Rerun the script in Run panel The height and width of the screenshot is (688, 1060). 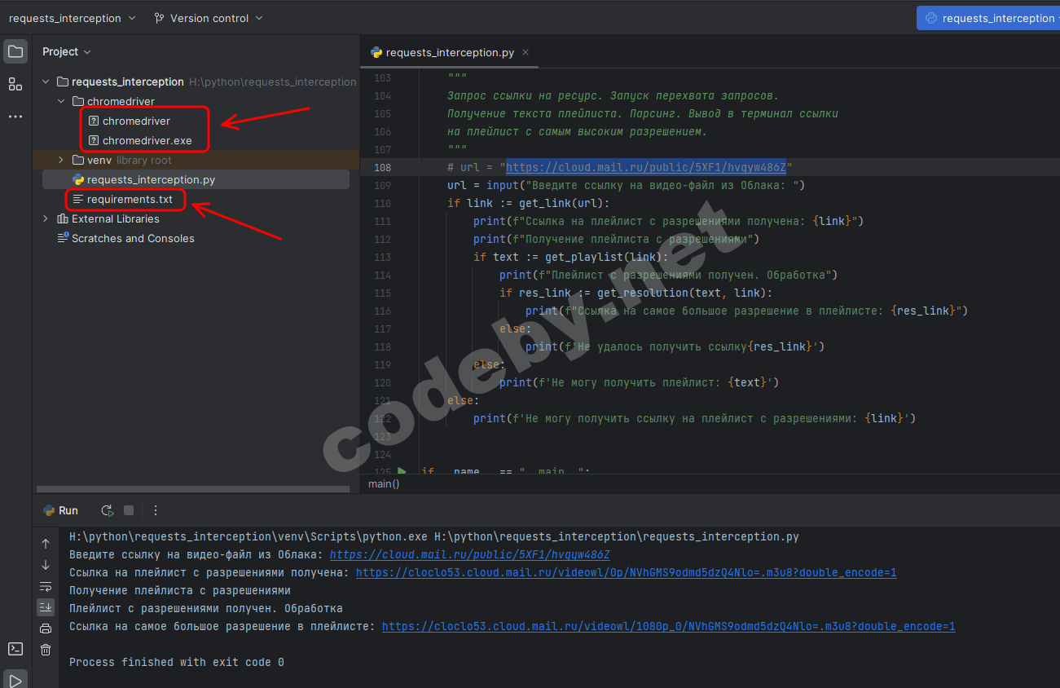[x=107, y=510]
